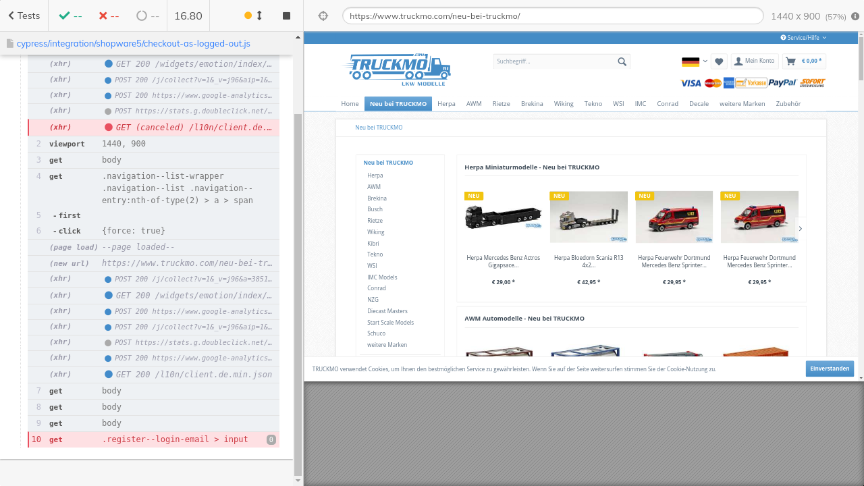Select the Zubehör navigation tab
864x486 pixels.
click(788, 104)
